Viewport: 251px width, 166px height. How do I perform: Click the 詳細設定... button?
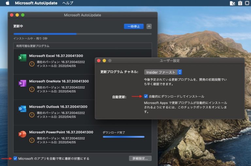coord(140,158)
